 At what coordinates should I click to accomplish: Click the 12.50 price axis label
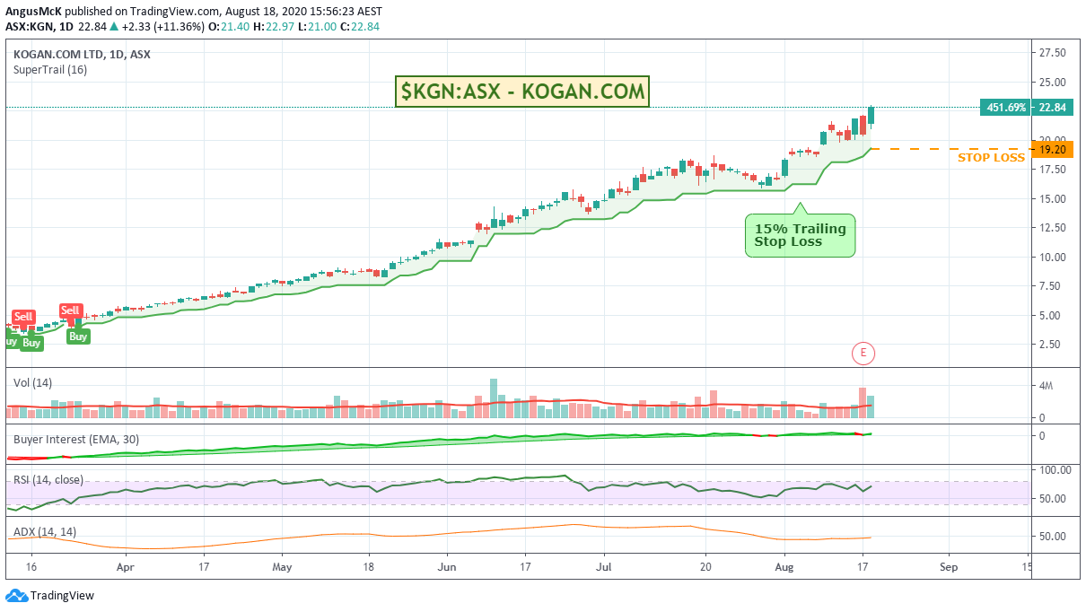click(1053, 228)
